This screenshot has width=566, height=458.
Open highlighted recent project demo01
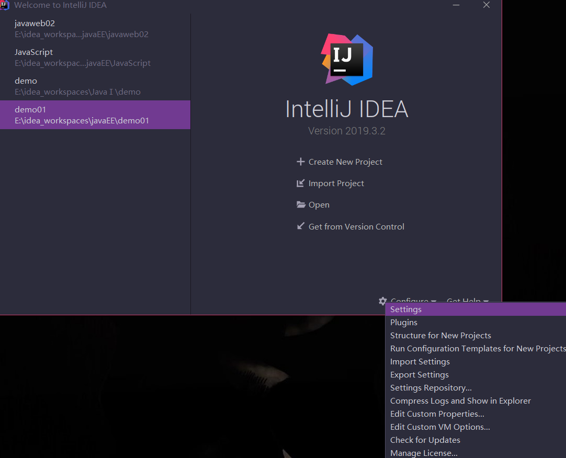[x=95, y=115]
